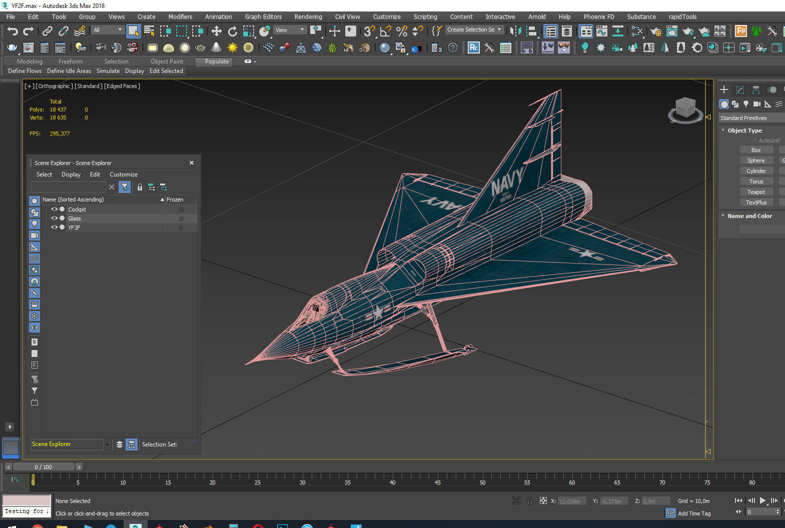Switch to the Modify panel tab
Viewport: 785px width, 528px height.
(x=740, y=89)
